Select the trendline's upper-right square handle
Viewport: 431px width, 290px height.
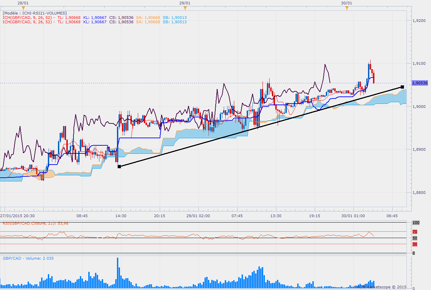402,87
